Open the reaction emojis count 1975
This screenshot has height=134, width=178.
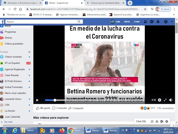tap(147, 108)
